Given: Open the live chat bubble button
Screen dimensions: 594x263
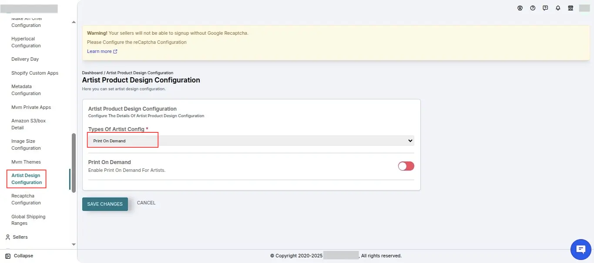Looking at the screenshot, I should pyautogui.click(x=581, y=249).
